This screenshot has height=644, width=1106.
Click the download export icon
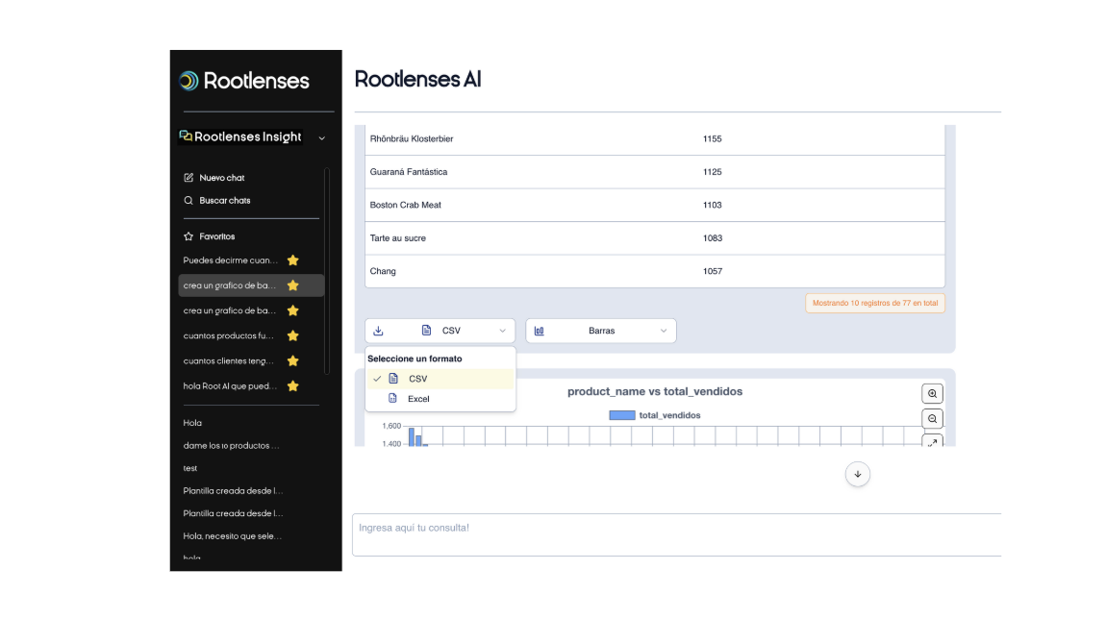point(379,330)
